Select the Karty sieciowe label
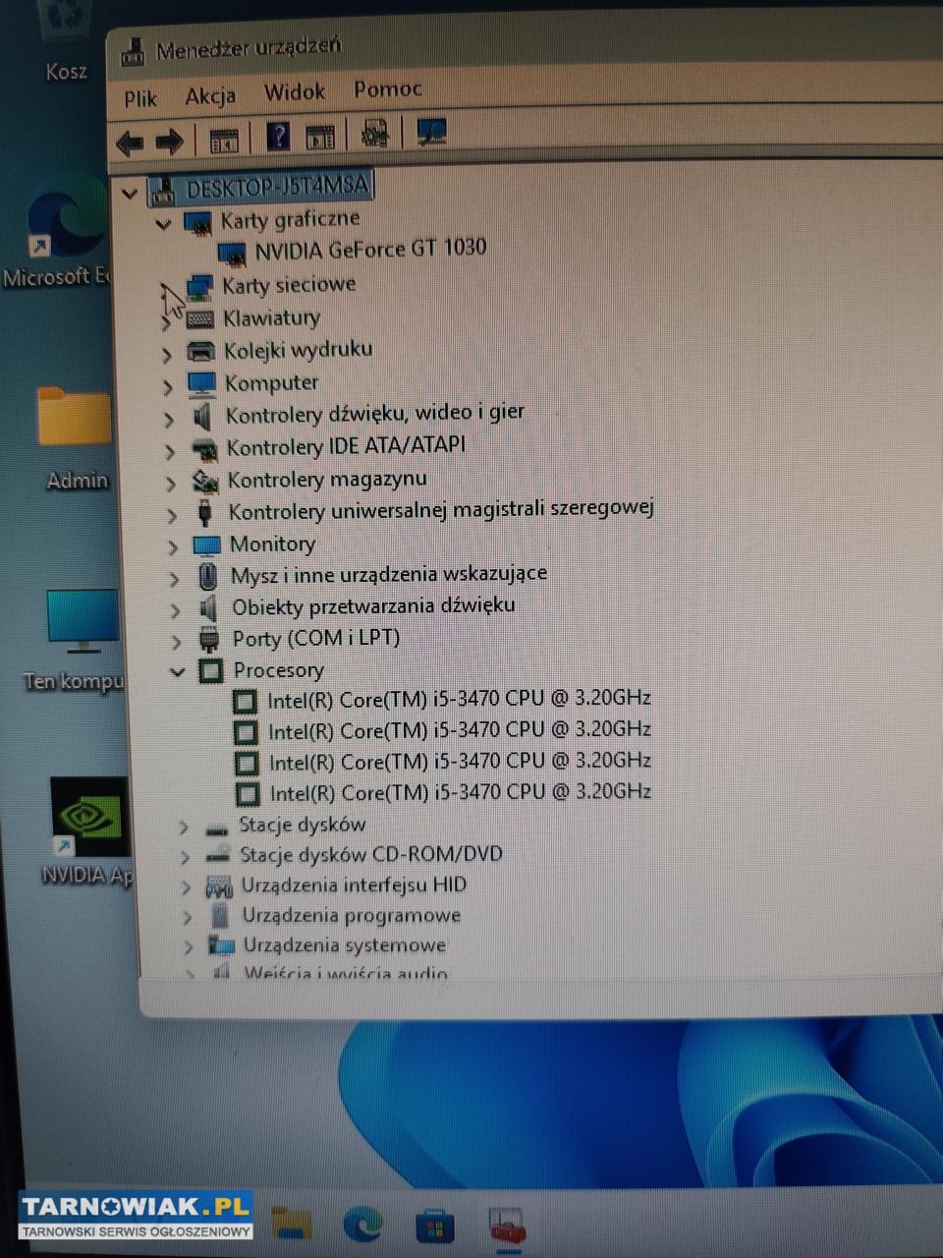The height and width of the screenshot is (1258, 943). 289,285
